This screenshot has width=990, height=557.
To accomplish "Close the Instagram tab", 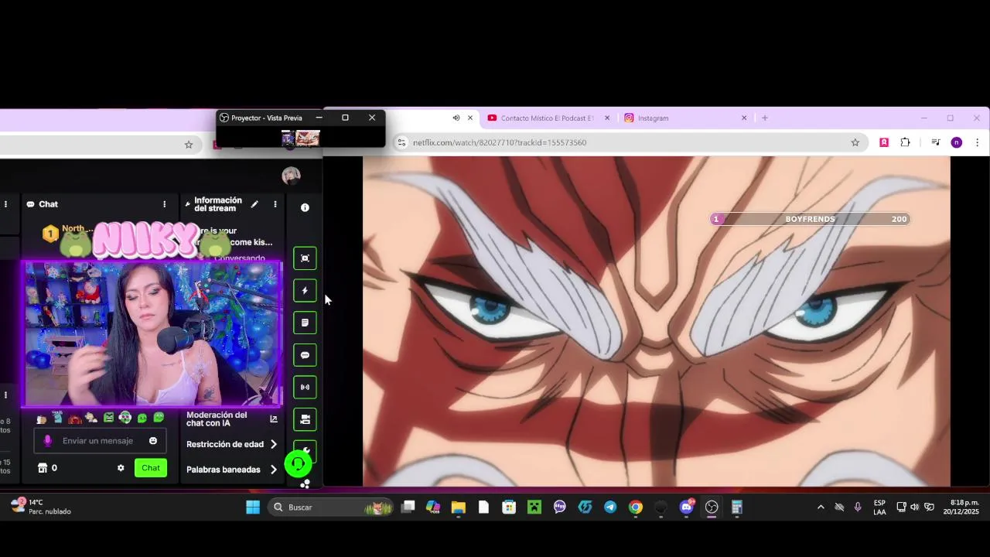I will pyautogui.click(x=744, y=118).
